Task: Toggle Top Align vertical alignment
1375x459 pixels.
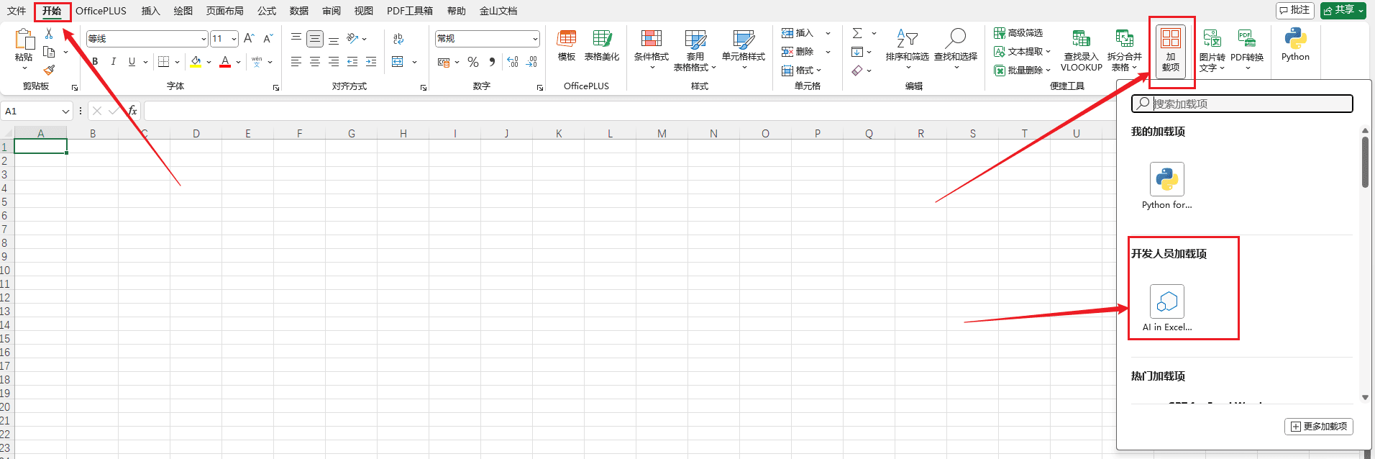Action: (296, 38)
